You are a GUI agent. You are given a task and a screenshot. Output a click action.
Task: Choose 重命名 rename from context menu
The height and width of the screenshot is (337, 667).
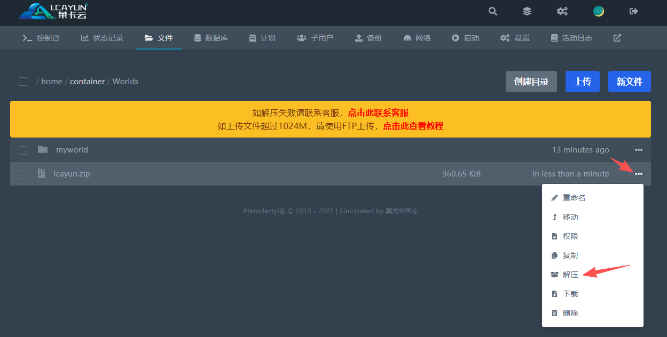(x=593, y=198)
